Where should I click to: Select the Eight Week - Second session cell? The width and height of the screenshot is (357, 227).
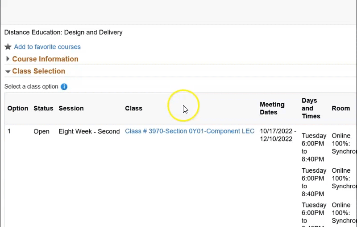89,131
